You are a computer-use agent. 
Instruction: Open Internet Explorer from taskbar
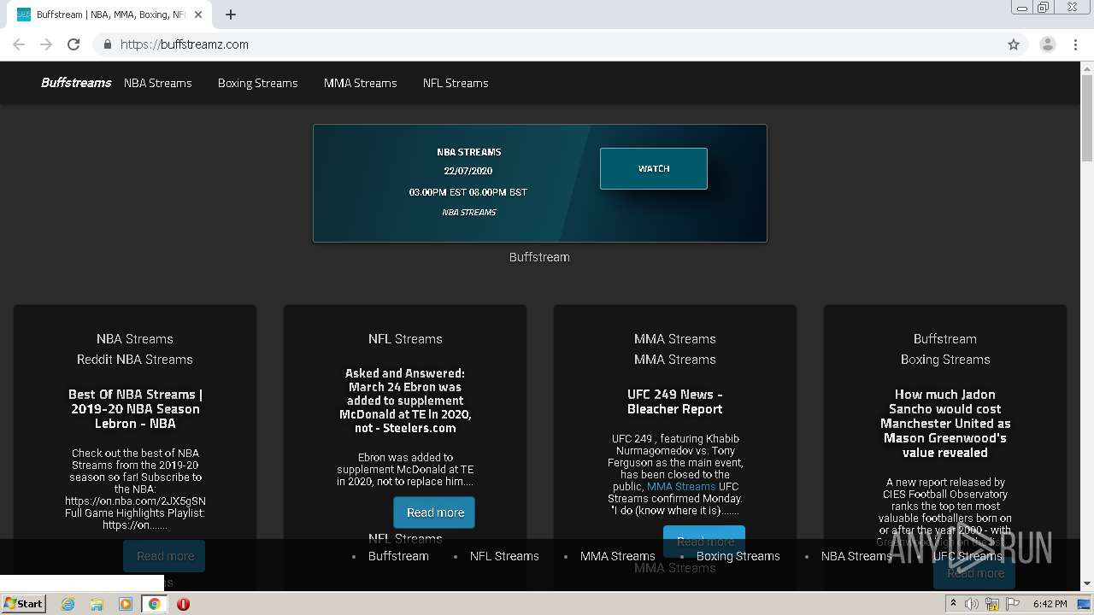coord(68,604)
